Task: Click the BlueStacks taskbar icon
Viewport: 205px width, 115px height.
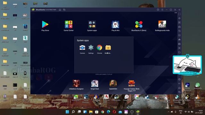Action: tap(138, 112)
